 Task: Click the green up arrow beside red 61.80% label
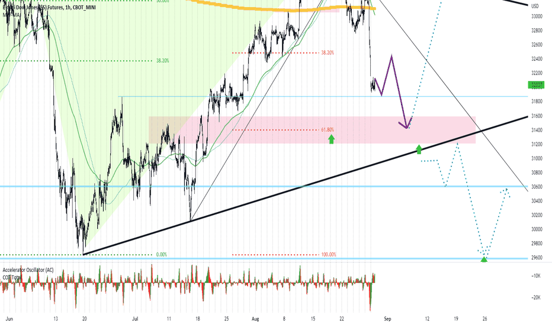[331, 139]
